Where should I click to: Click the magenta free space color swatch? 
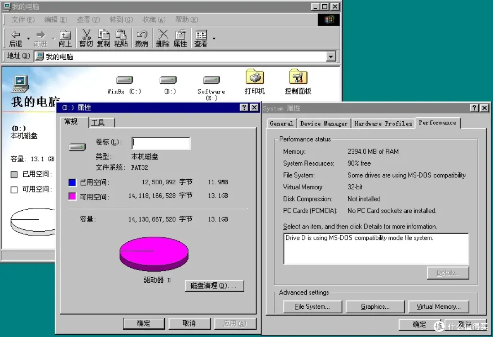(x=72, y=196)
